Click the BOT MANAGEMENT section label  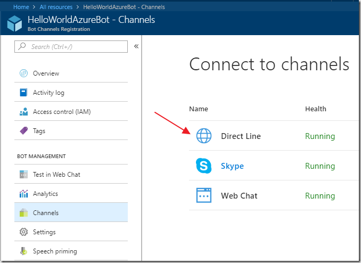click(42, 156)
